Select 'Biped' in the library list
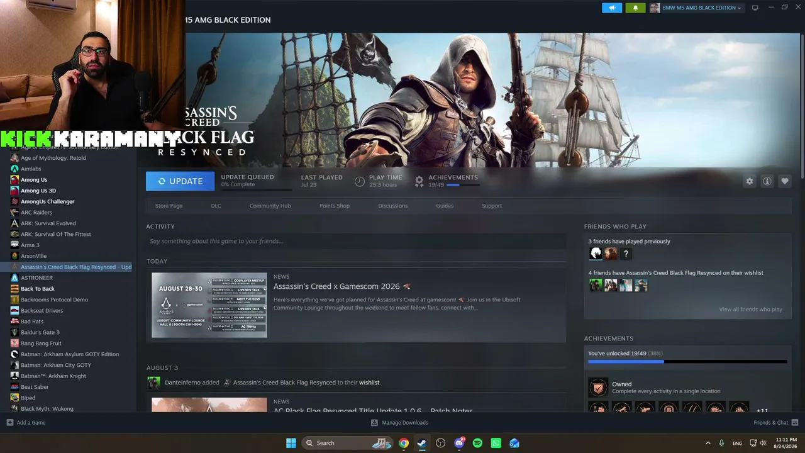805x453 pixels. [28, 398]
